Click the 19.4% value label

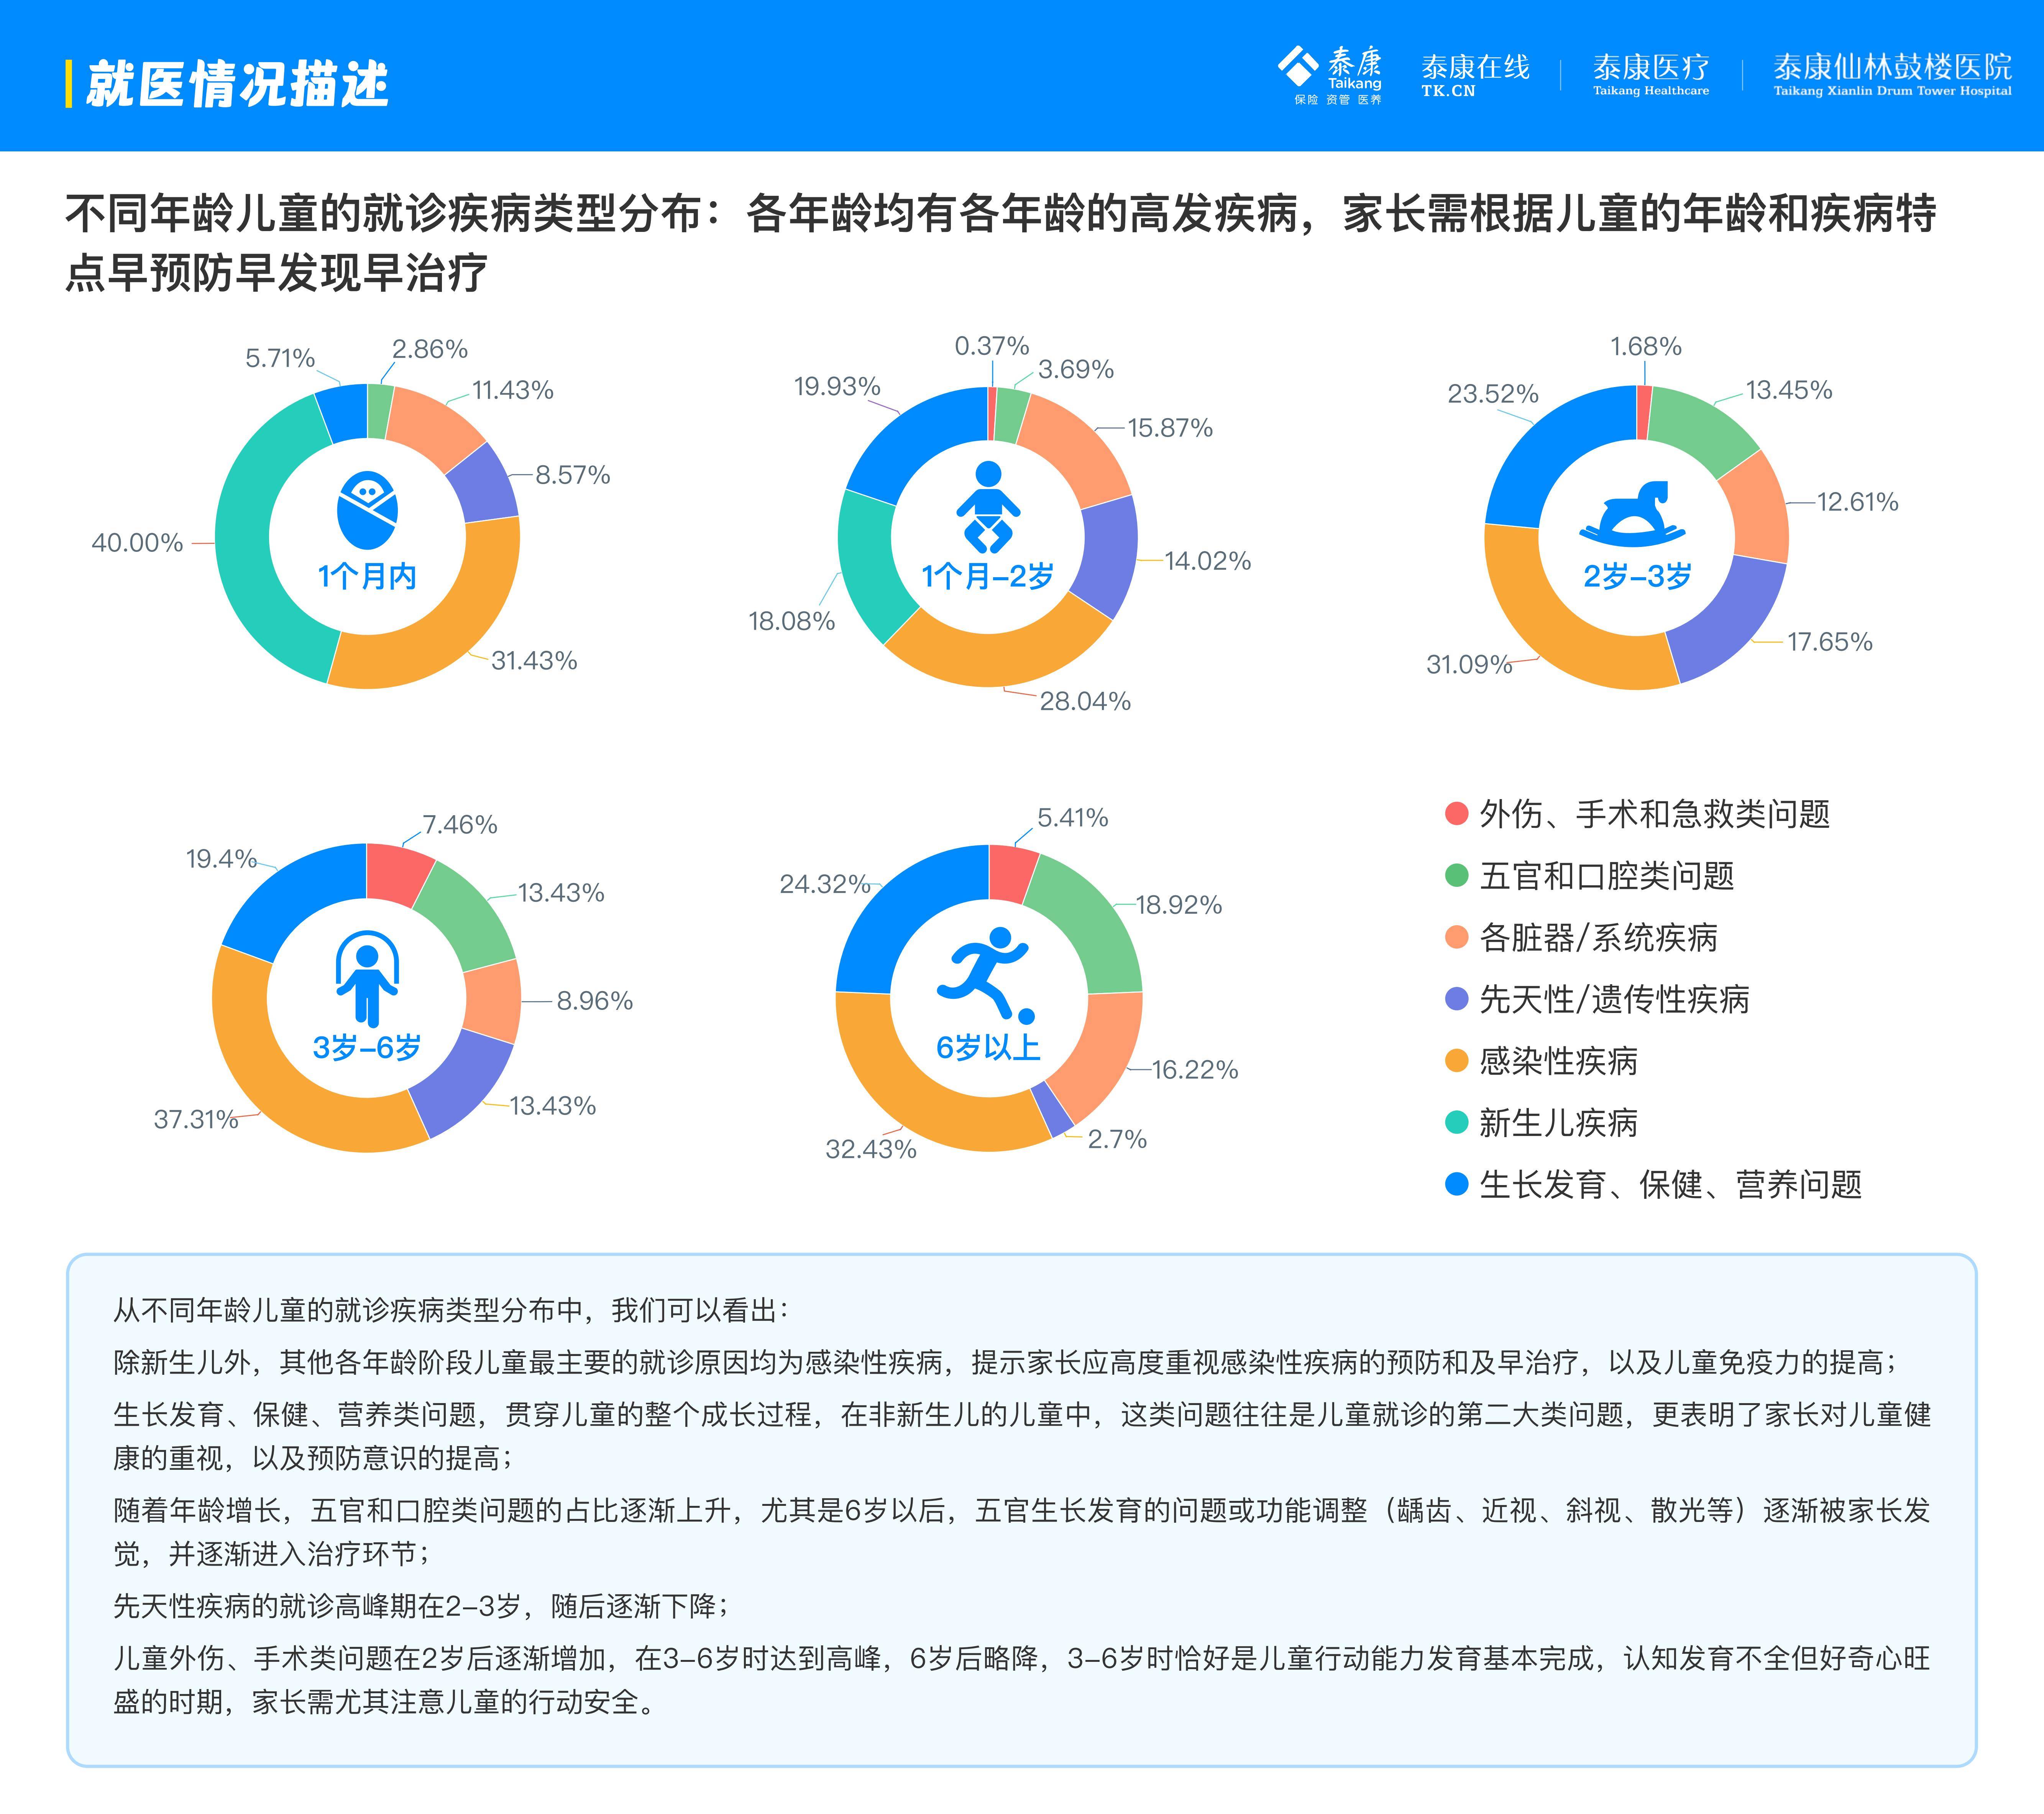221,859
